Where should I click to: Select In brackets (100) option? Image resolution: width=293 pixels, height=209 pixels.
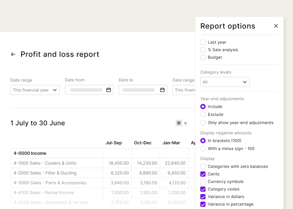click(203, 141)
